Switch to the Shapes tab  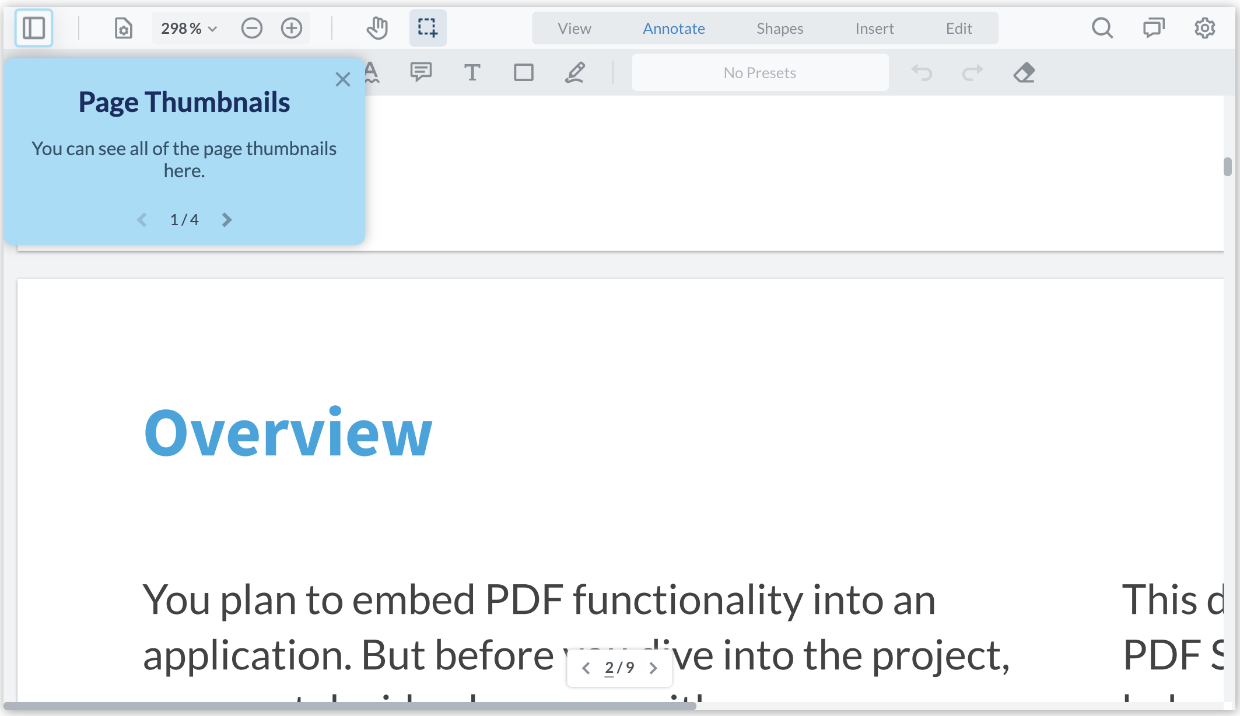pyautogui.click(x=779, y=28)
